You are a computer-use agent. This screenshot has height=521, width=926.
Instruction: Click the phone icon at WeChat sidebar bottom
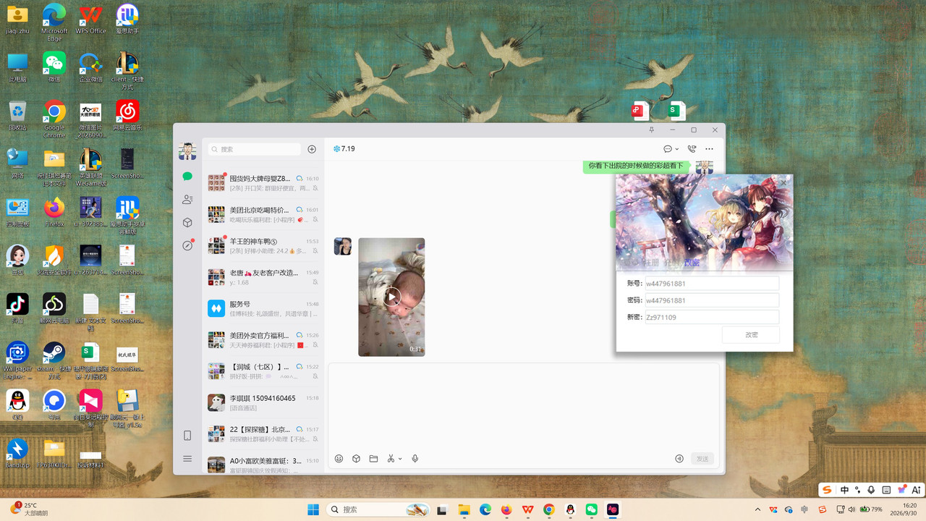(187, 436)
